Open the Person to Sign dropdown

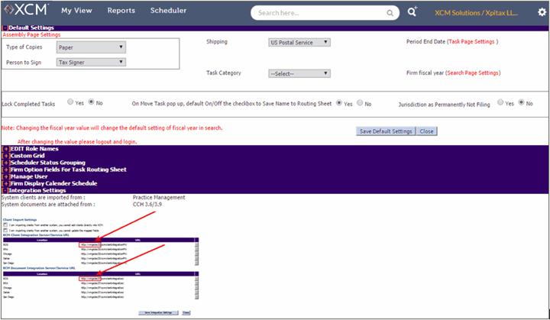[91, 62]
